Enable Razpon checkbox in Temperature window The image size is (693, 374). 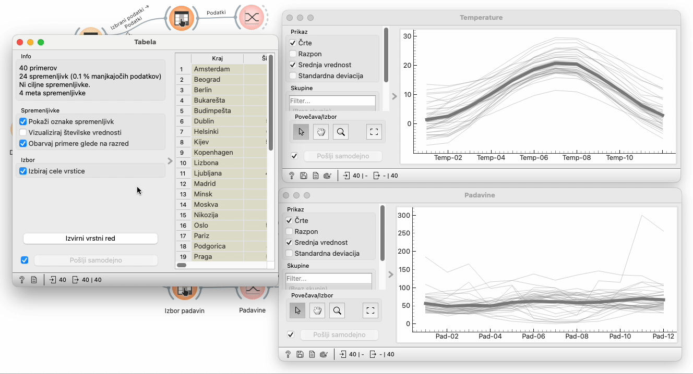pos(293,54)
